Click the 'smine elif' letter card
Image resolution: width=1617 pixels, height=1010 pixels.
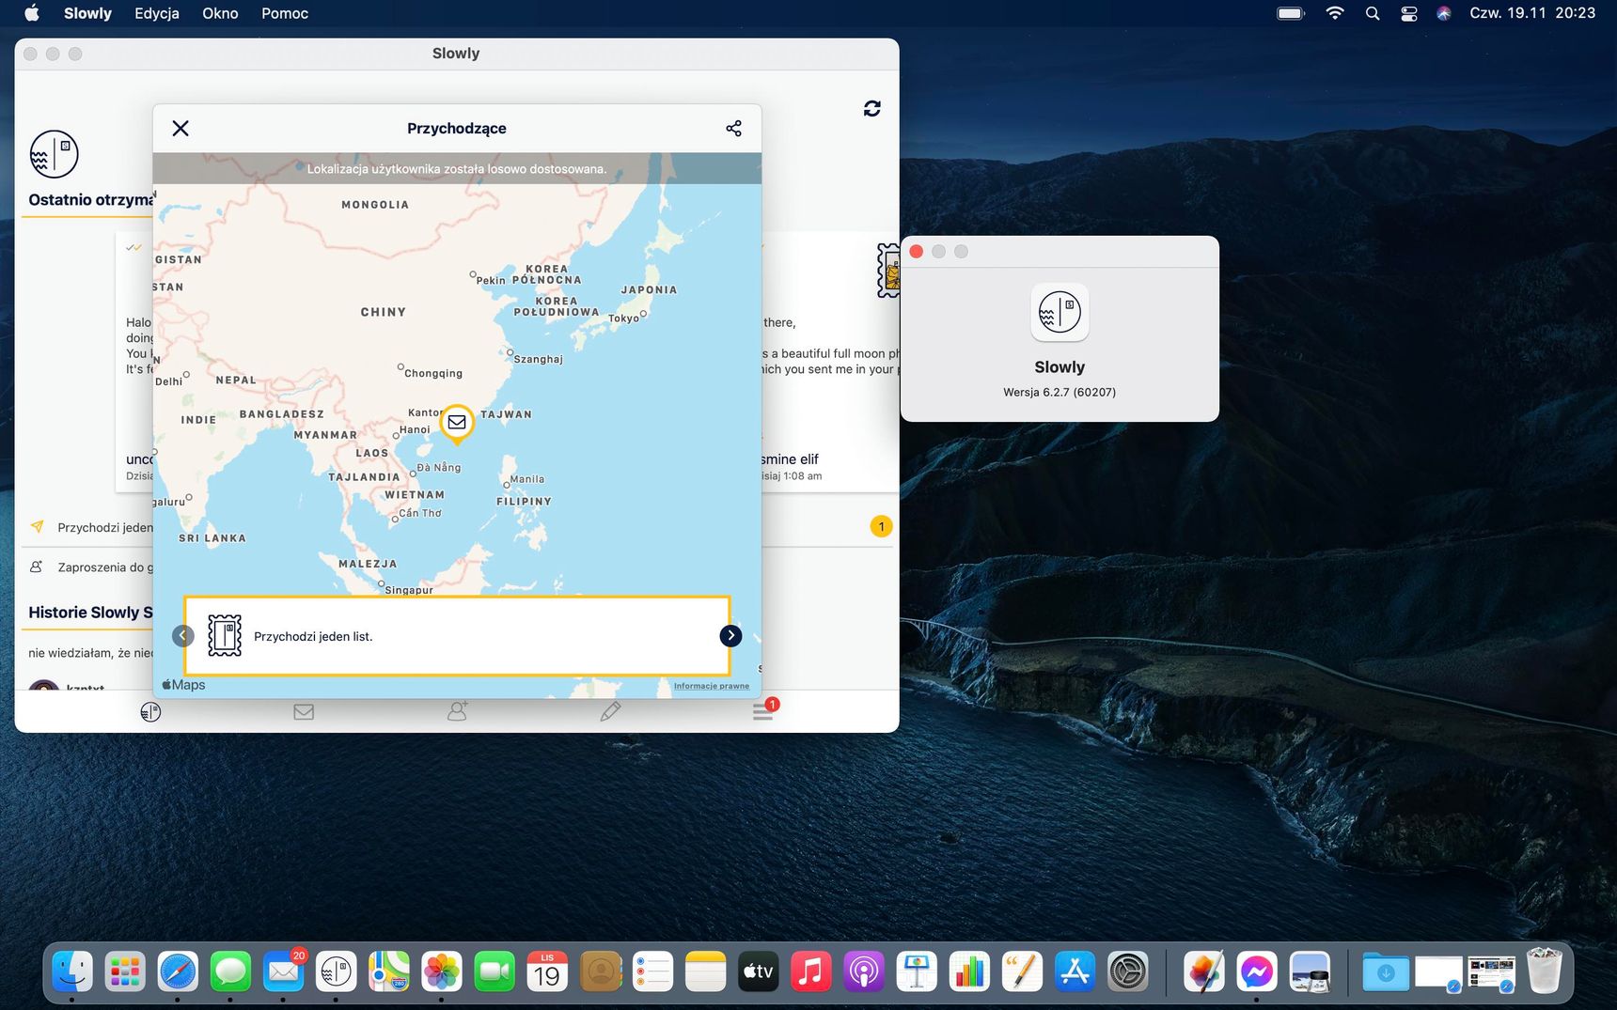[x=830, y=362]
